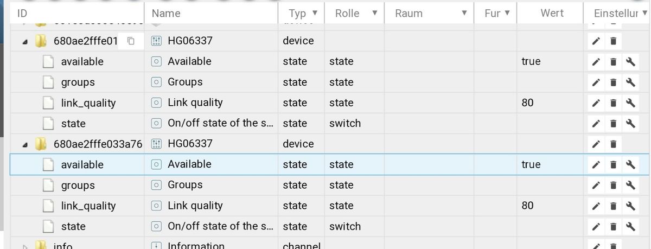Select groups row under device 680ae2fffe033a76
Screen dimensions: 651x249
coord(330,185)
